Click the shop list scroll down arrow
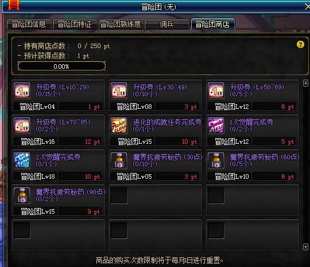The width and height of the screenshot is (310, 267). pyautogui.click(x=305, y=247)
